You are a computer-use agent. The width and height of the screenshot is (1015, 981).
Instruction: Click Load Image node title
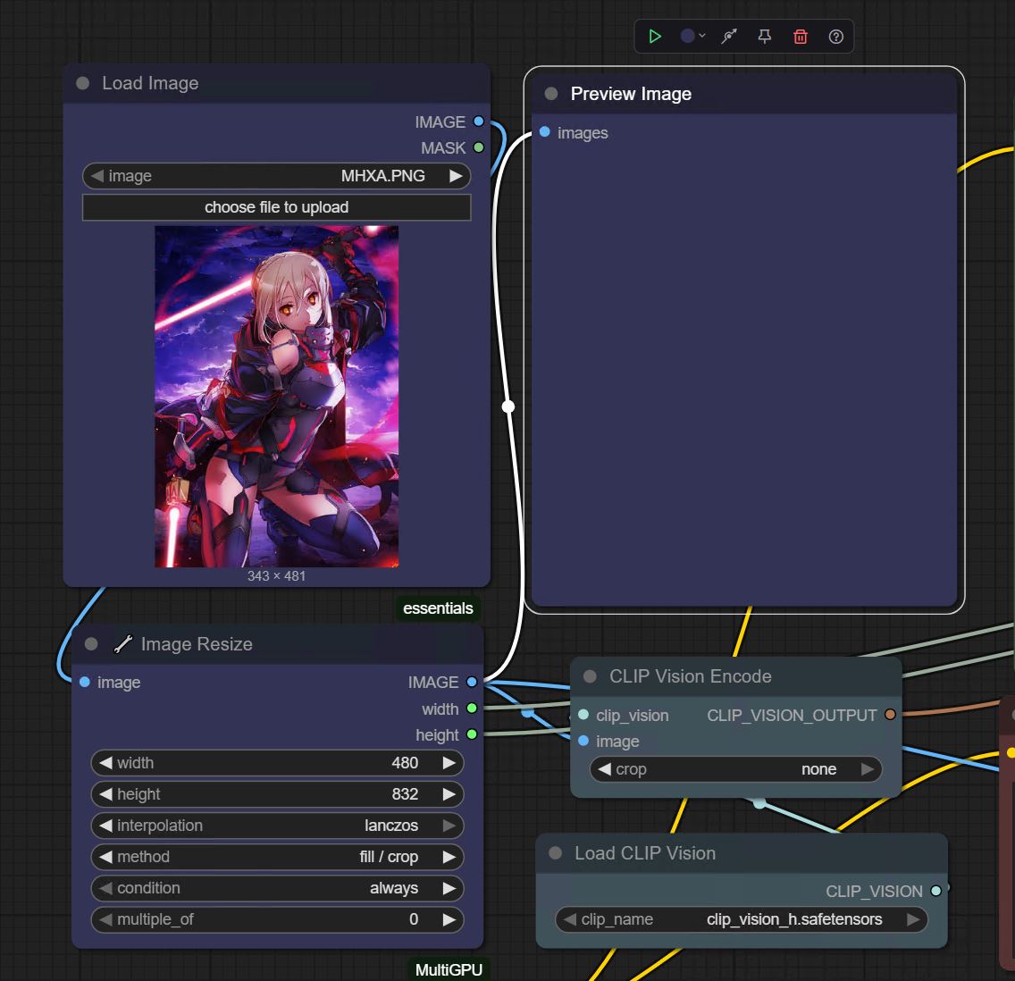tap(150, 83)
